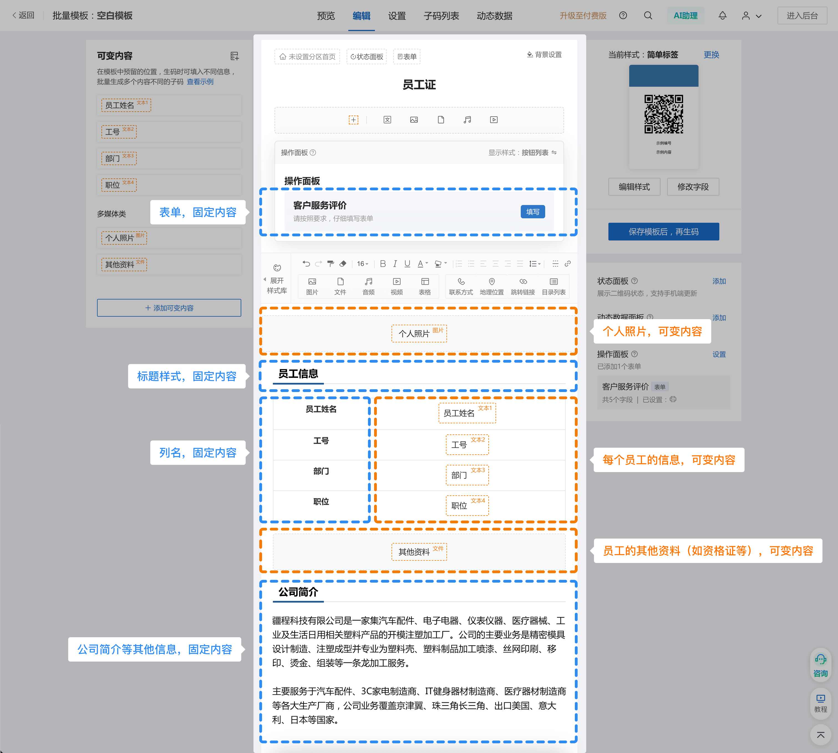Click 保存模板后，再生码 button
Viewport: 838px width, 753px height.
663,232
